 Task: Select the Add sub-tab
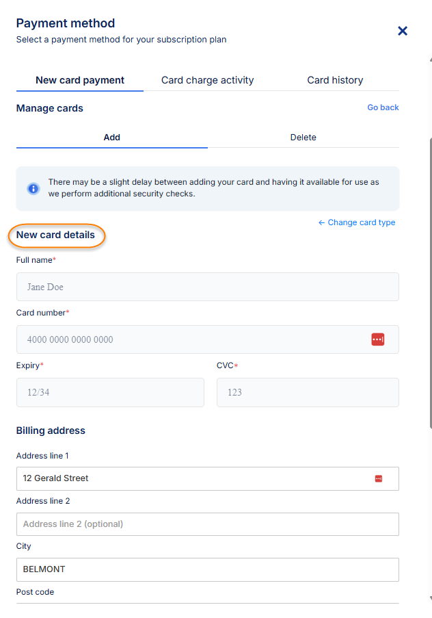(112, 137)
